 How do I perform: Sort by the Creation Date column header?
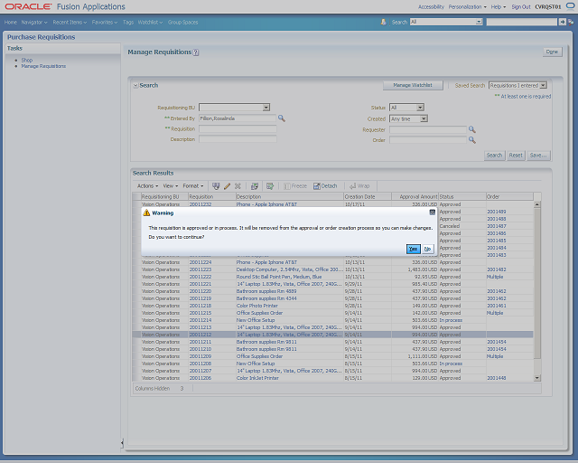click(368, 197)
